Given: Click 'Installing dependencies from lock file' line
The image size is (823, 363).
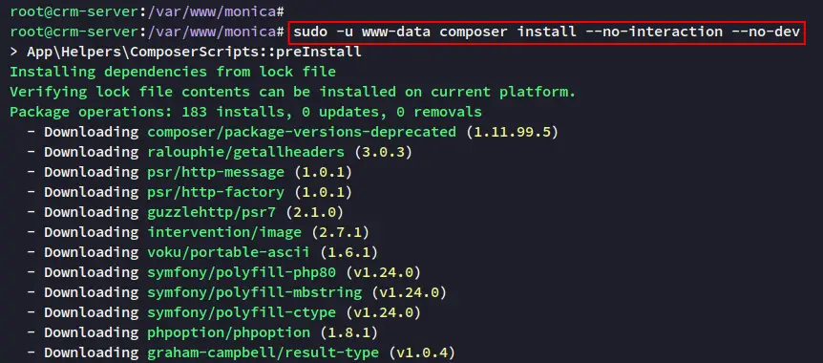Looking at the screenshot, I should click(173, 72).
